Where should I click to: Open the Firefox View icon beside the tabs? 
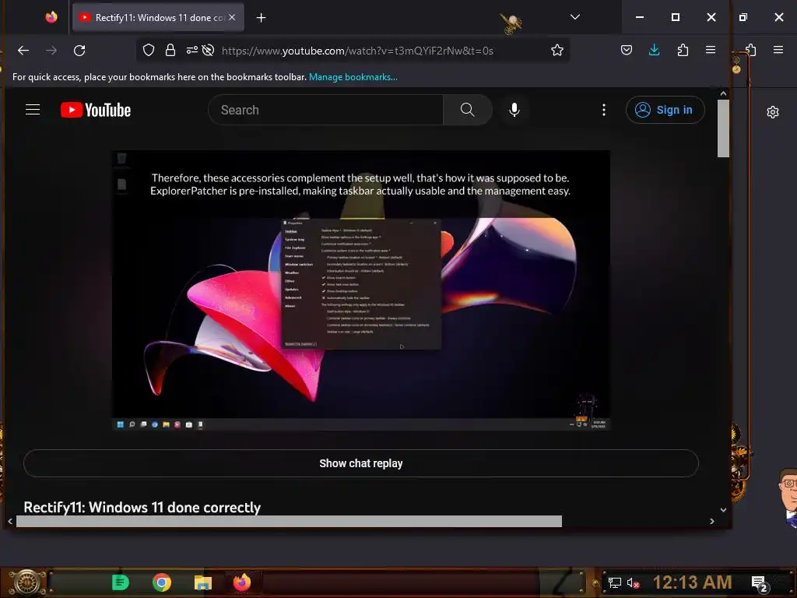tap(51, 17)
